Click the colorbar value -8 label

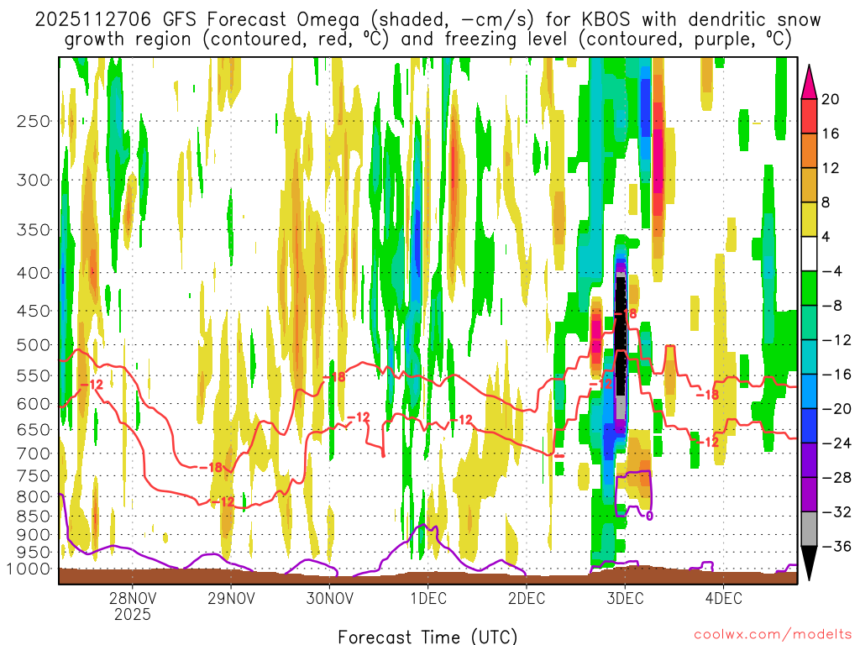pos(831,306)
